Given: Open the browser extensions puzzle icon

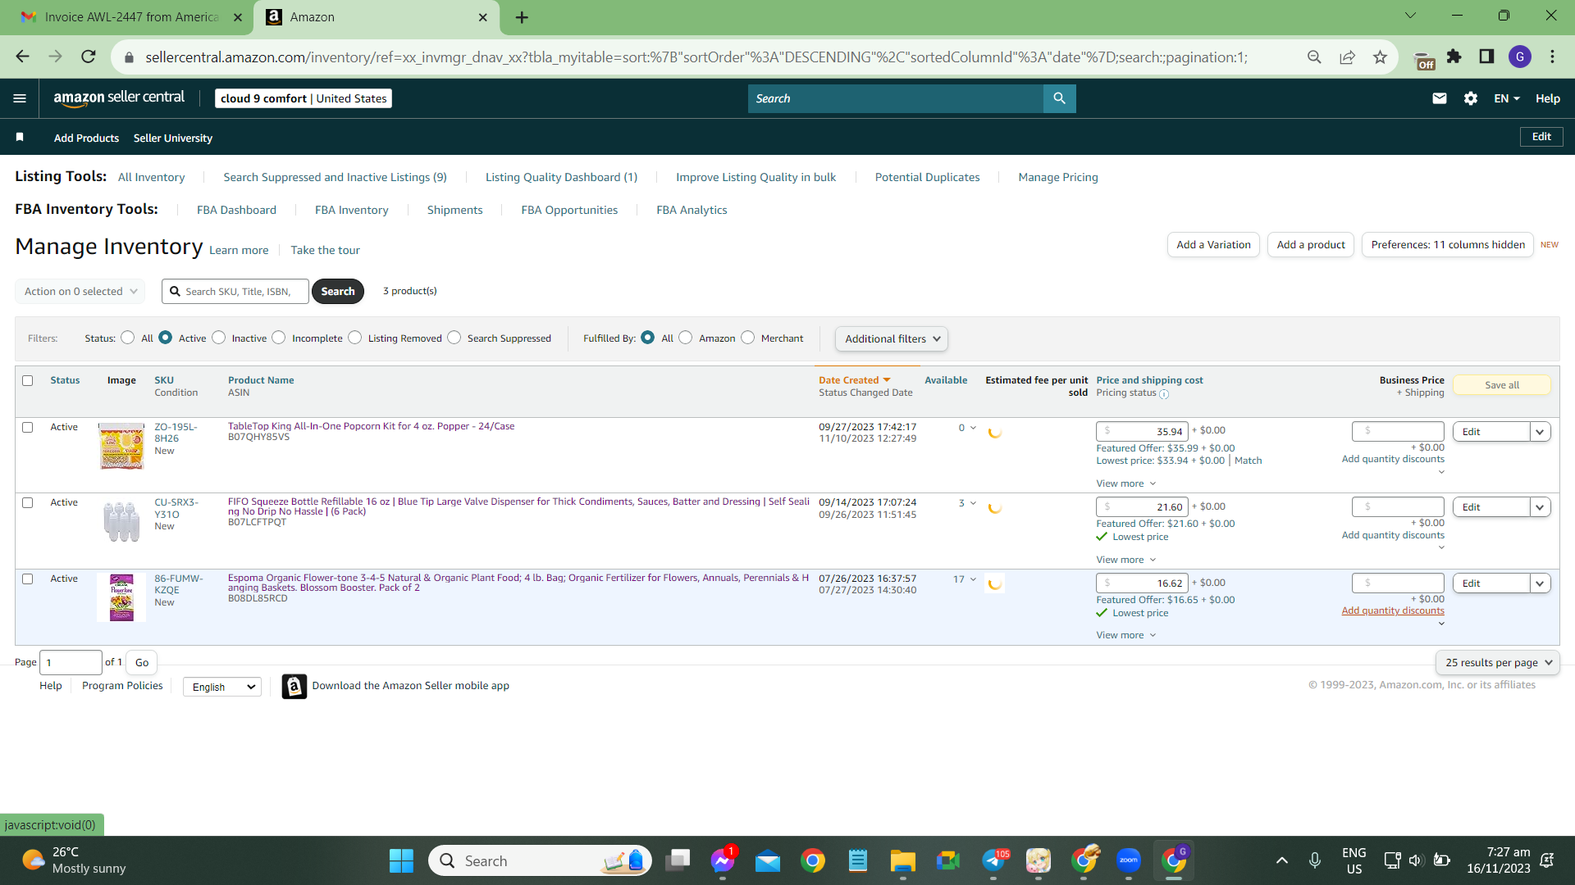Looking at the screenshot, I should (1454, 57).
